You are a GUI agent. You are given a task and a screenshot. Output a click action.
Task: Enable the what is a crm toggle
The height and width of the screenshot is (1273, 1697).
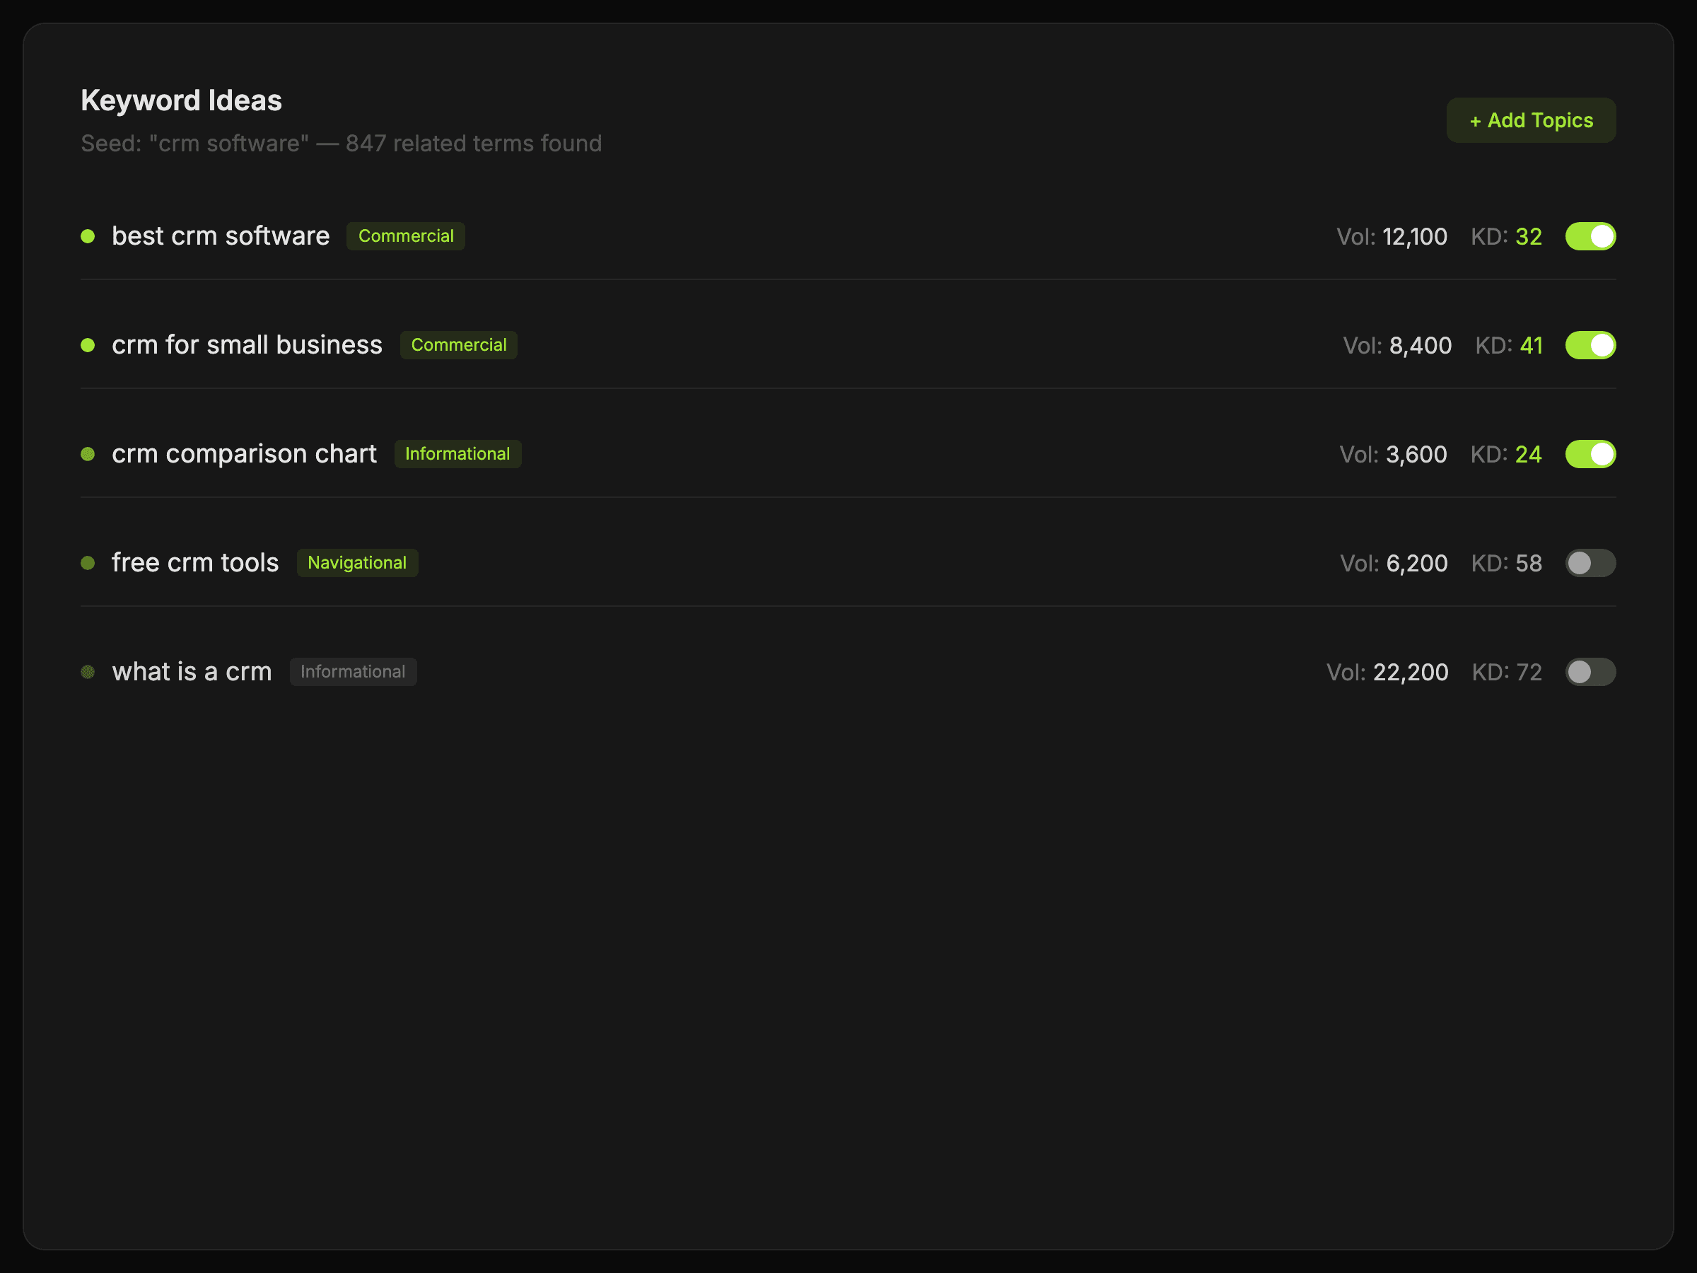tap(1590, 672)
